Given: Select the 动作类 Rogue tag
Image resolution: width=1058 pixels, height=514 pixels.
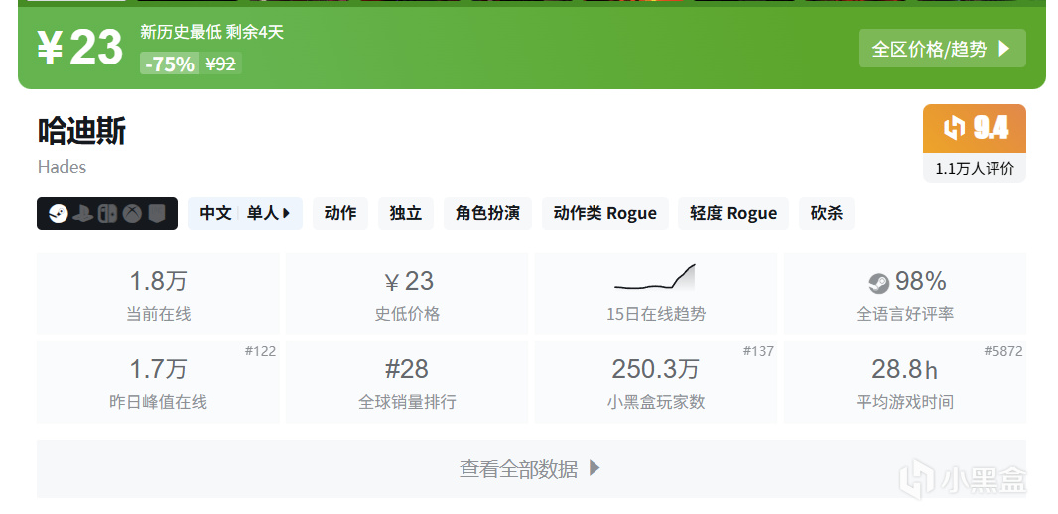Looking at the screenshot, I should pyautogui.click(x=604, y=213).
